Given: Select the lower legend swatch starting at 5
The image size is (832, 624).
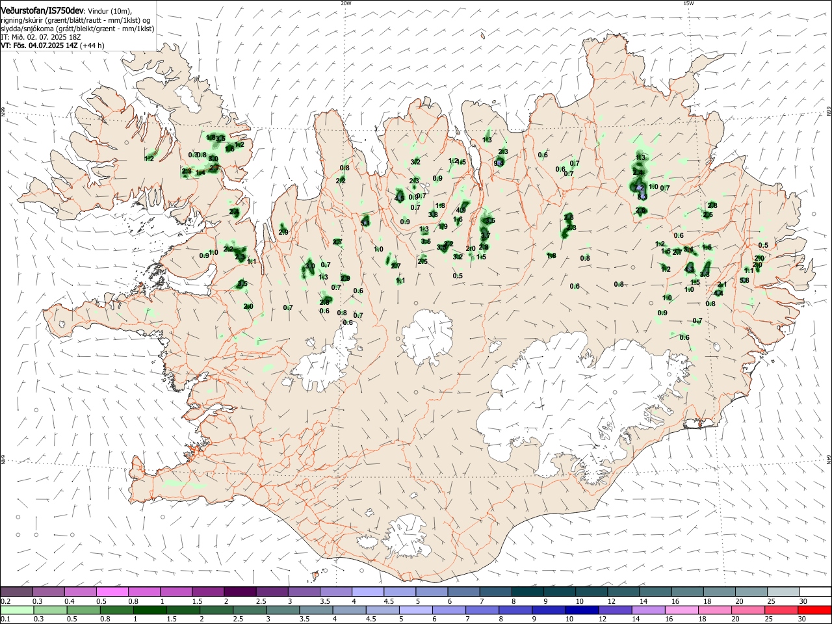Looking at the screenshot, I should [x=415, y=610].
